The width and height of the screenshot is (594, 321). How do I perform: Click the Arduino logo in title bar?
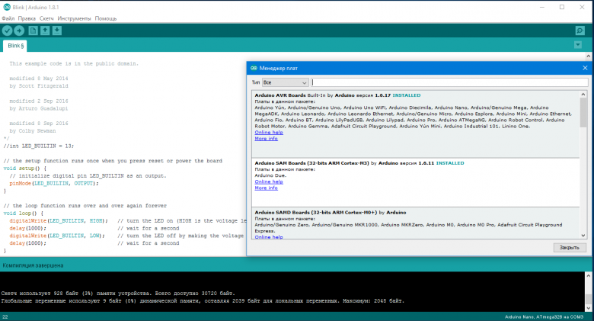(x=6, y=7)
